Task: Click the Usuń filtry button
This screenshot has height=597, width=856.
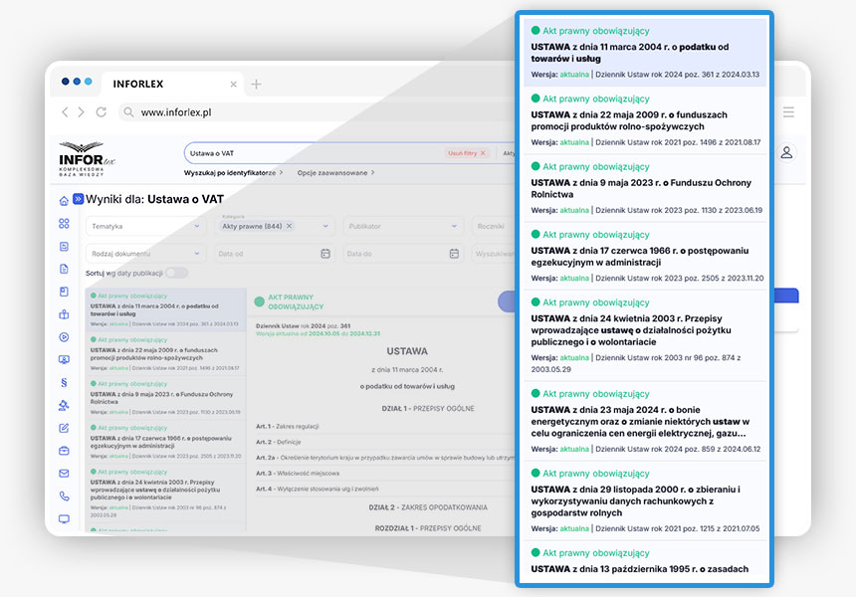Action: coord(467,153)
